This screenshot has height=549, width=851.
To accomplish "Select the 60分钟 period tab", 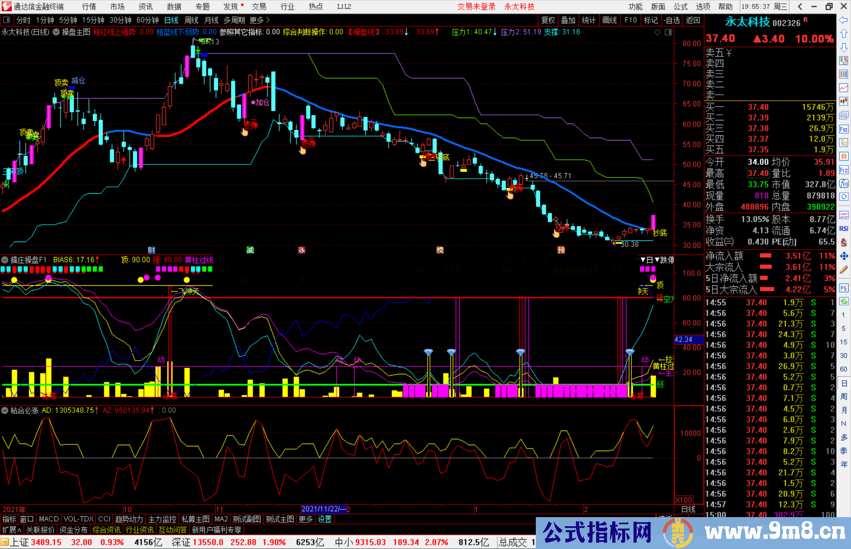I will [x=147, y=20].
